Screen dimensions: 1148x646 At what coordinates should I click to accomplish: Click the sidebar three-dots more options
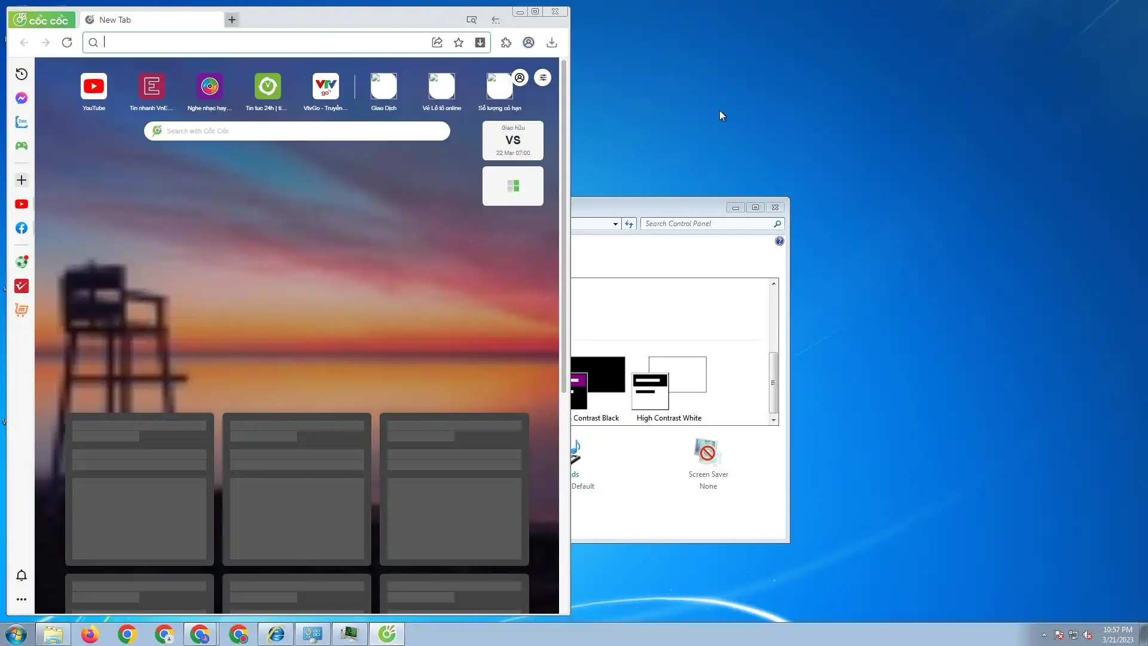(22, 599)
